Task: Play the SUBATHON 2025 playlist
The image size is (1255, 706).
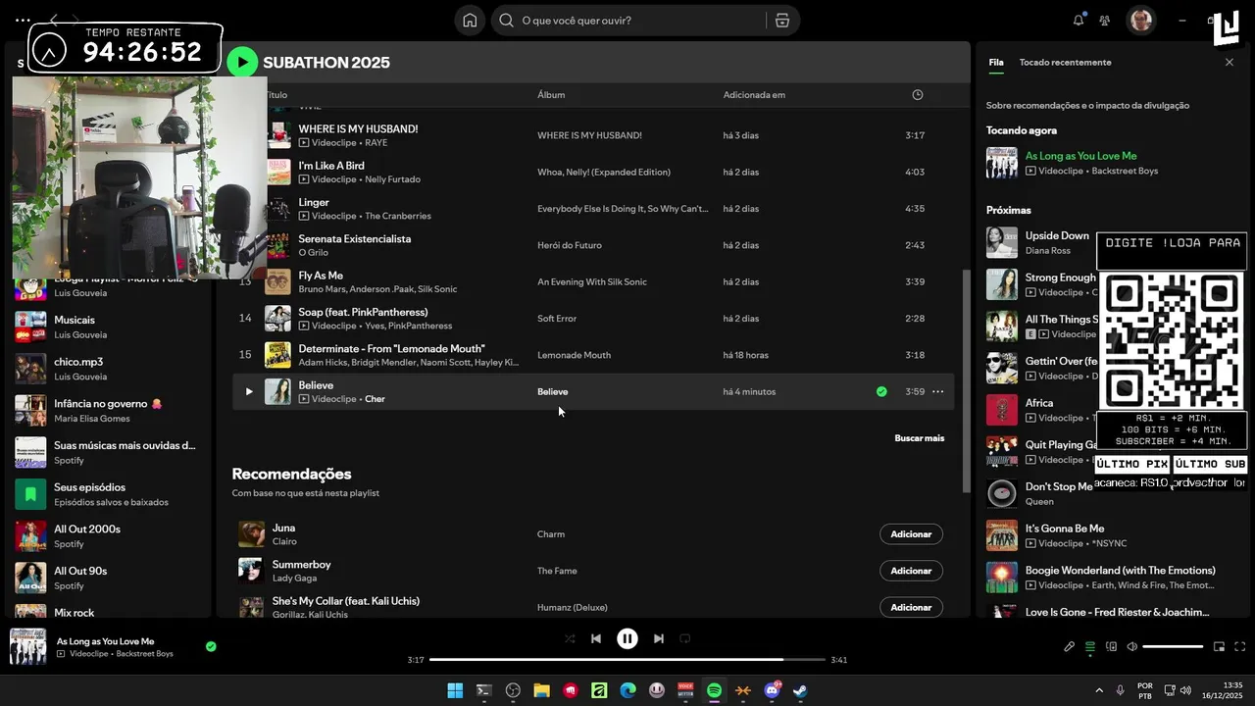Action: (x=242, y=63)
